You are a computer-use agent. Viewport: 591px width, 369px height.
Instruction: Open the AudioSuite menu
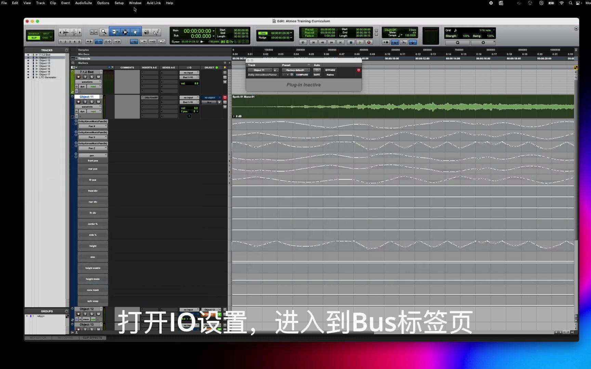(83, 3)
